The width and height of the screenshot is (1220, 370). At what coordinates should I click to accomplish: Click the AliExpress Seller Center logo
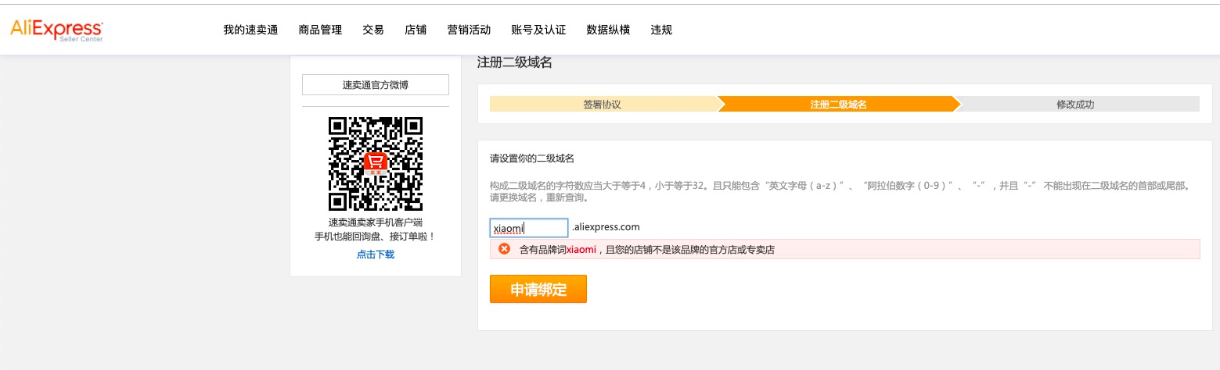[x=56, y=30]
